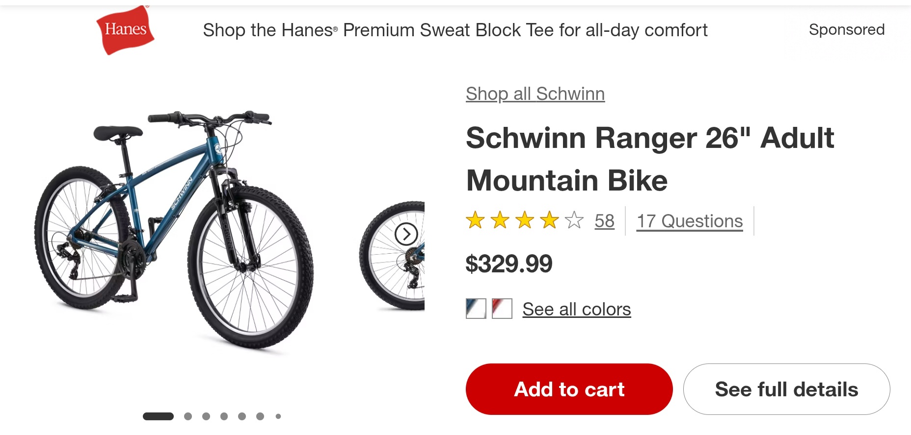911x435 pixels.
Task: Open the 17 Questions link
Action: tap(690, 221)
